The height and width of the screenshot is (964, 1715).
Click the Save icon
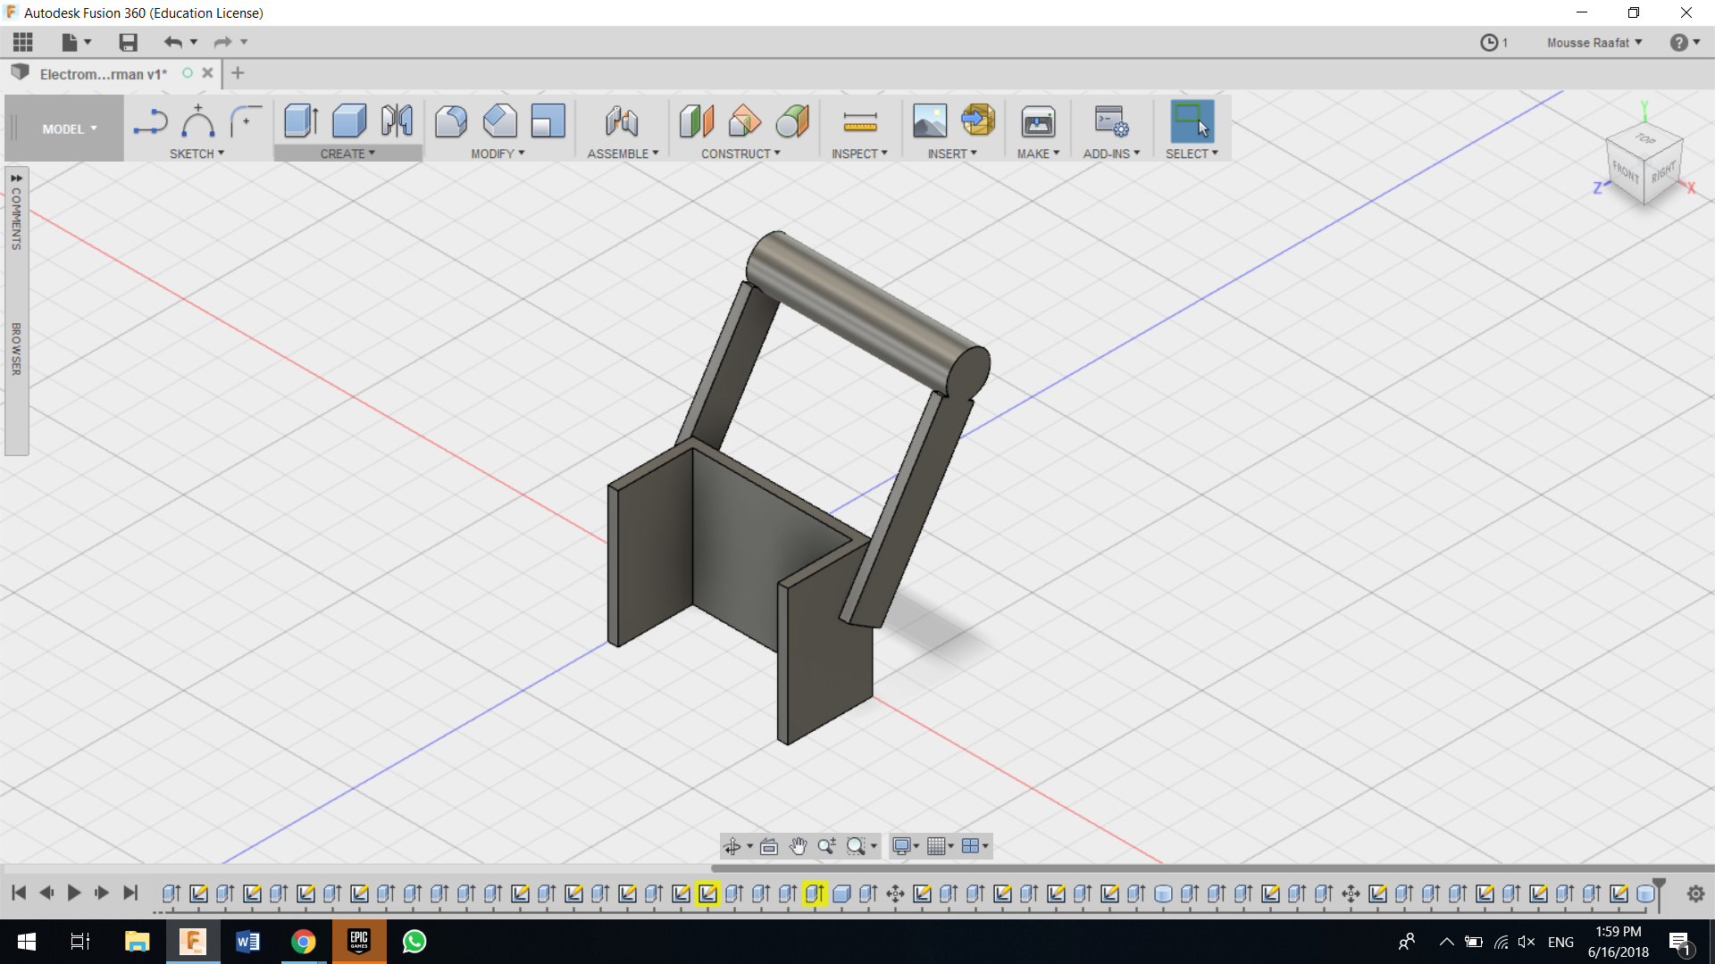(128, 42)
